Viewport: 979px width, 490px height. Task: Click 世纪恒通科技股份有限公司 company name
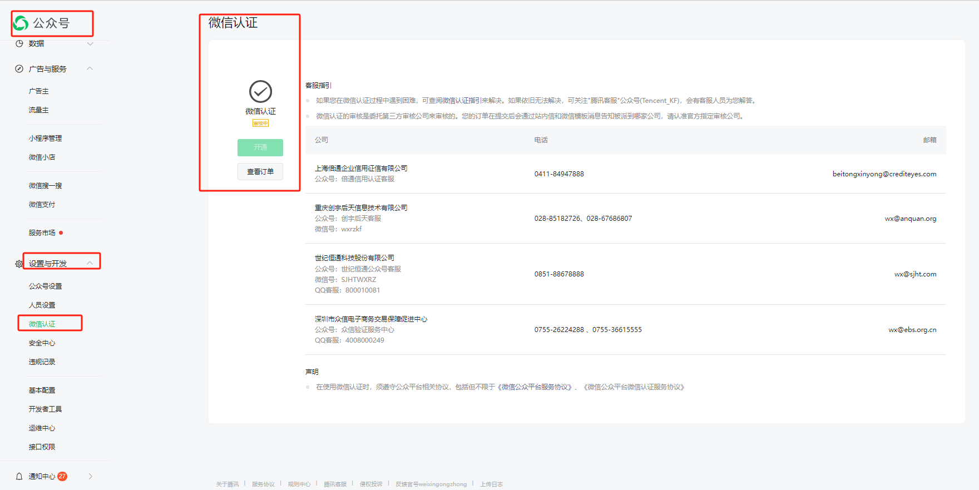354,258
